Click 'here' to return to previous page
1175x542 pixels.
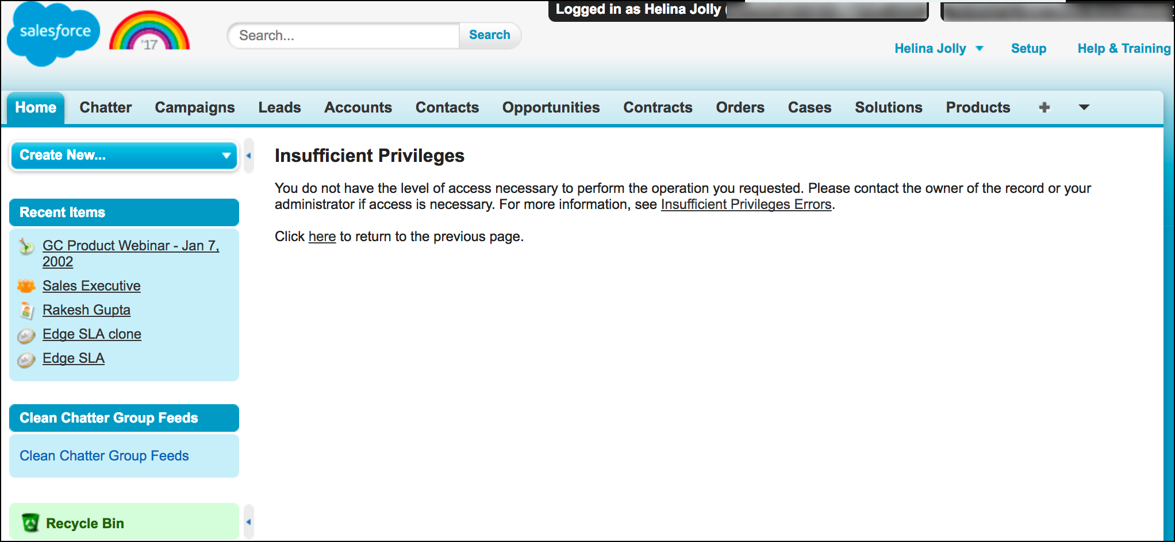[322, 237]
